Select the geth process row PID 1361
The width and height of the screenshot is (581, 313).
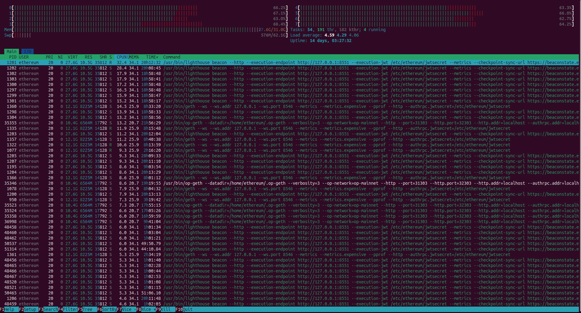pyautogui.click(x=290, y=254)
